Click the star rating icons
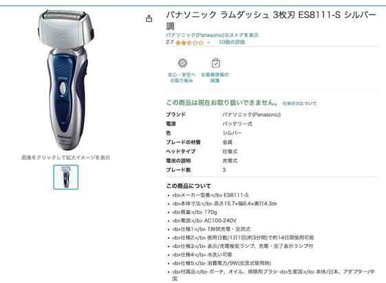This screenshot has width=386, height=283. (189, 43)
